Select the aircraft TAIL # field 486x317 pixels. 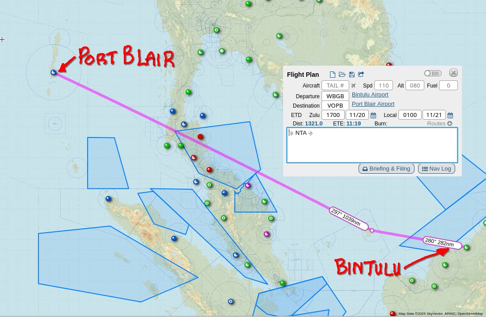point(335,86)
